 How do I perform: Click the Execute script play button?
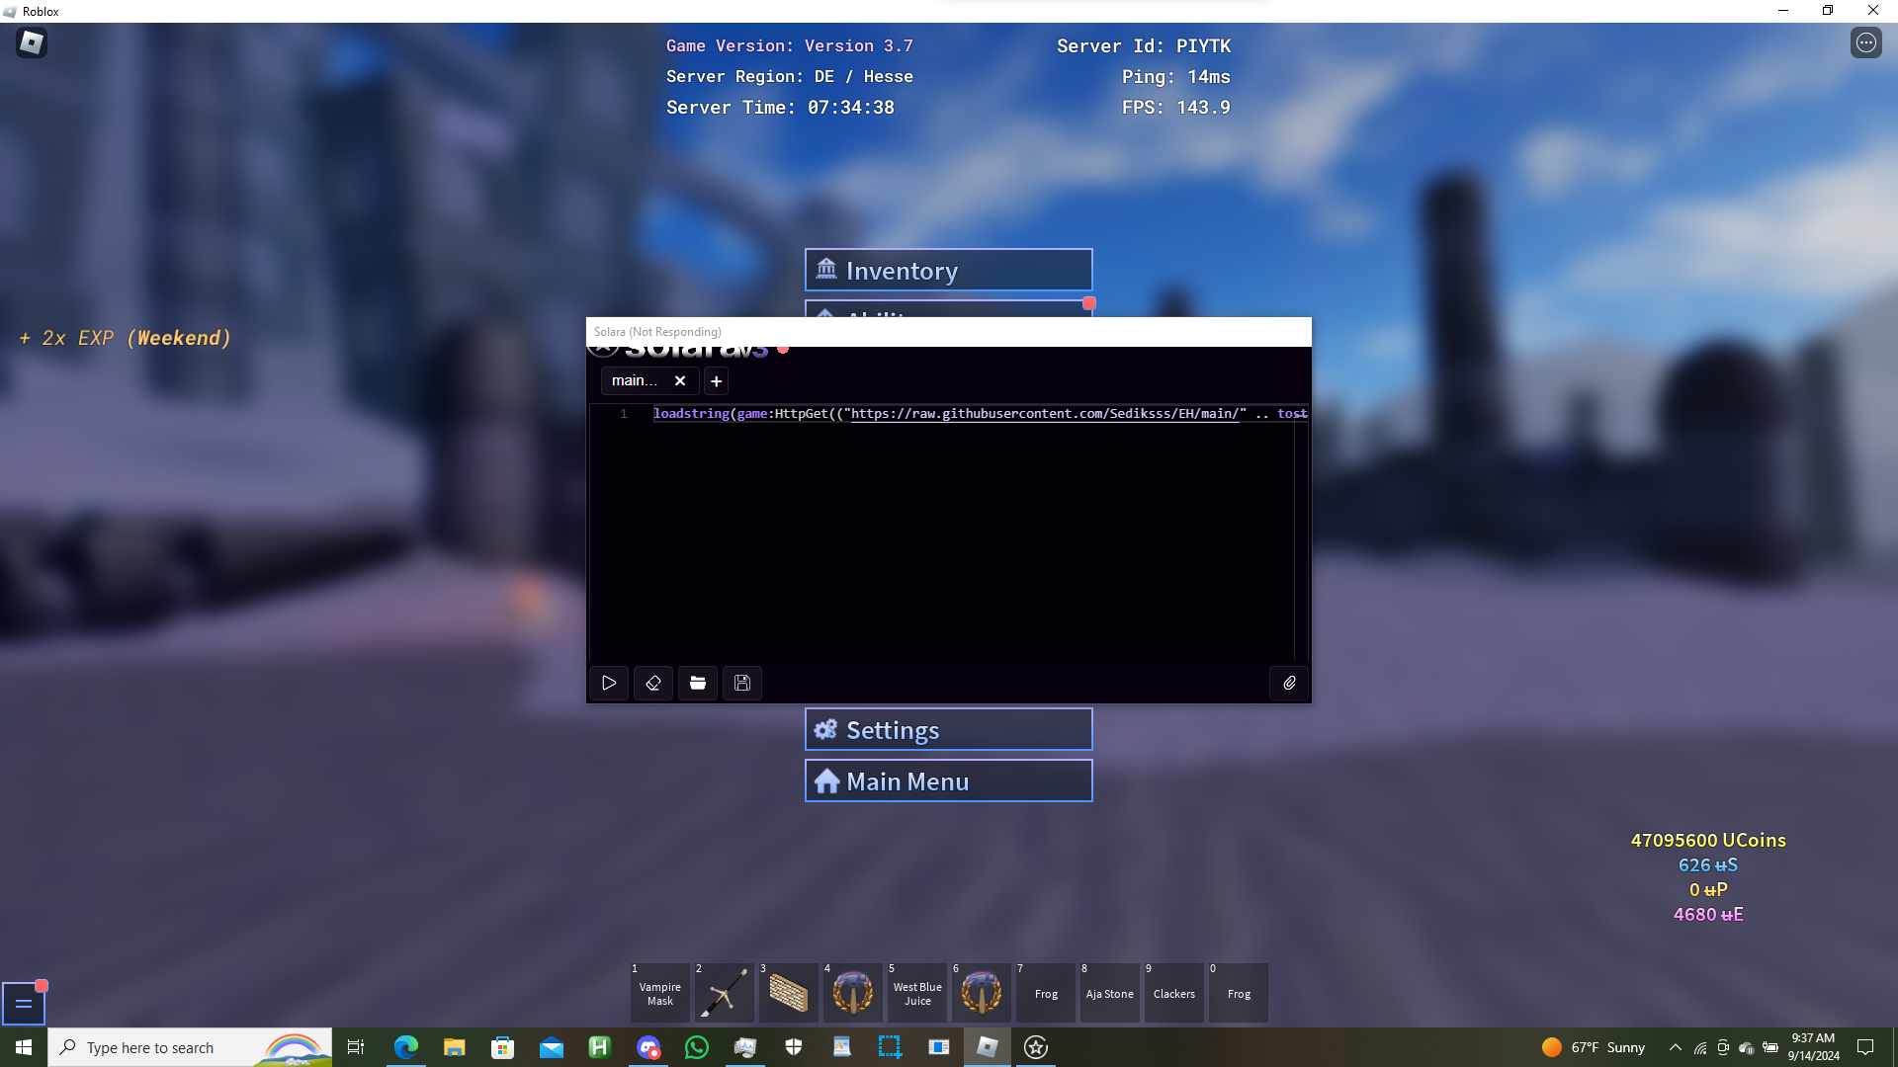pyautogui.click(x=609, y=683)
